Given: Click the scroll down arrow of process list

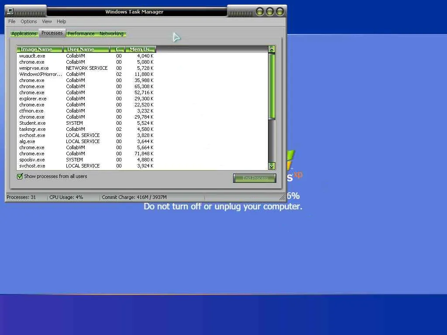Looking at the screenshot, I should click(x=272, y=166).
